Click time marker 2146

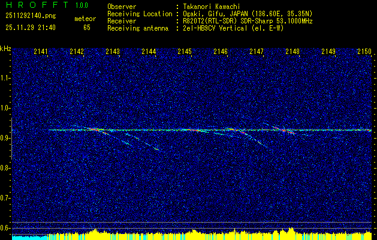click(221, 51)
